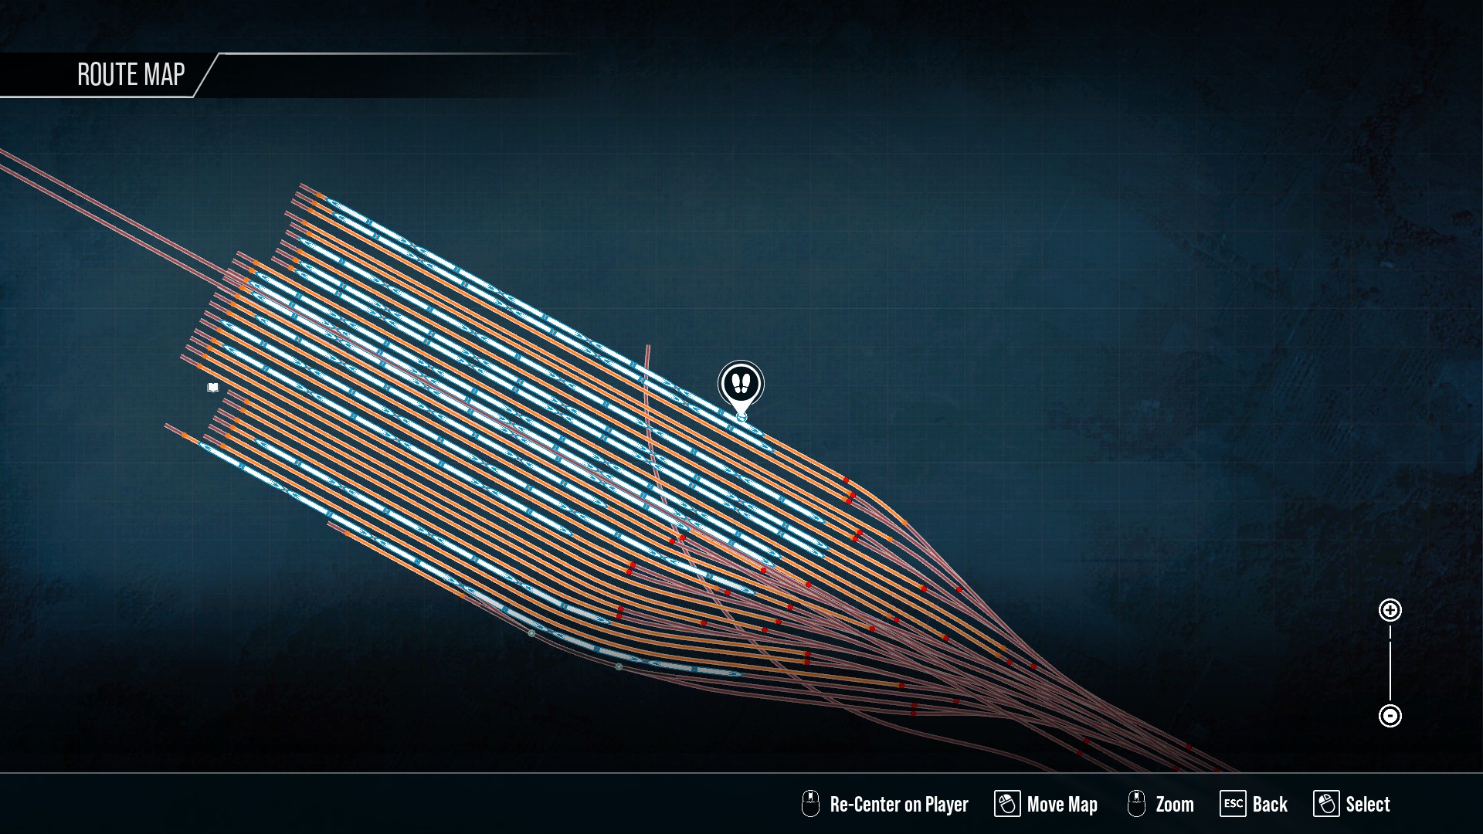Click the open book collectible icon

[213, 387]
